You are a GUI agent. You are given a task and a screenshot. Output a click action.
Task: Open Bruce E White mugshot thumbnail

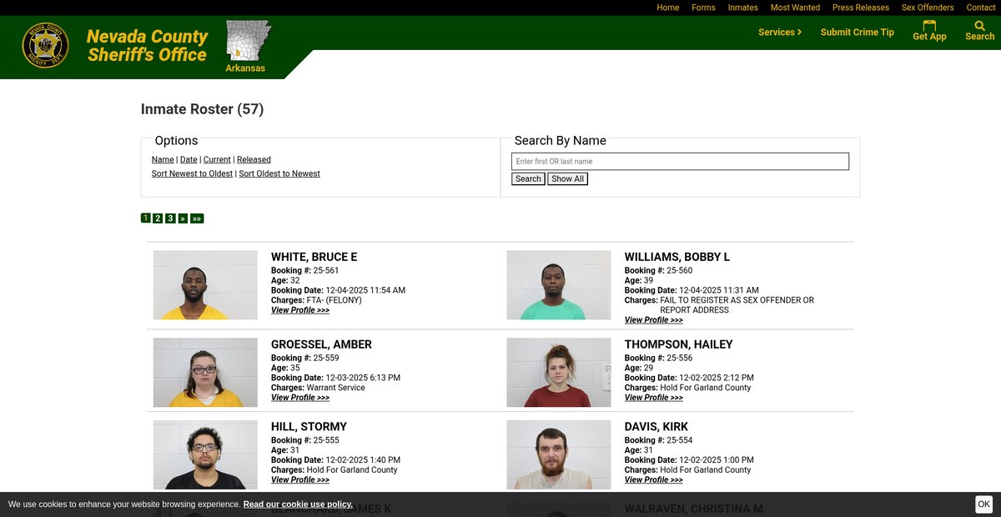tap(205, 285)
